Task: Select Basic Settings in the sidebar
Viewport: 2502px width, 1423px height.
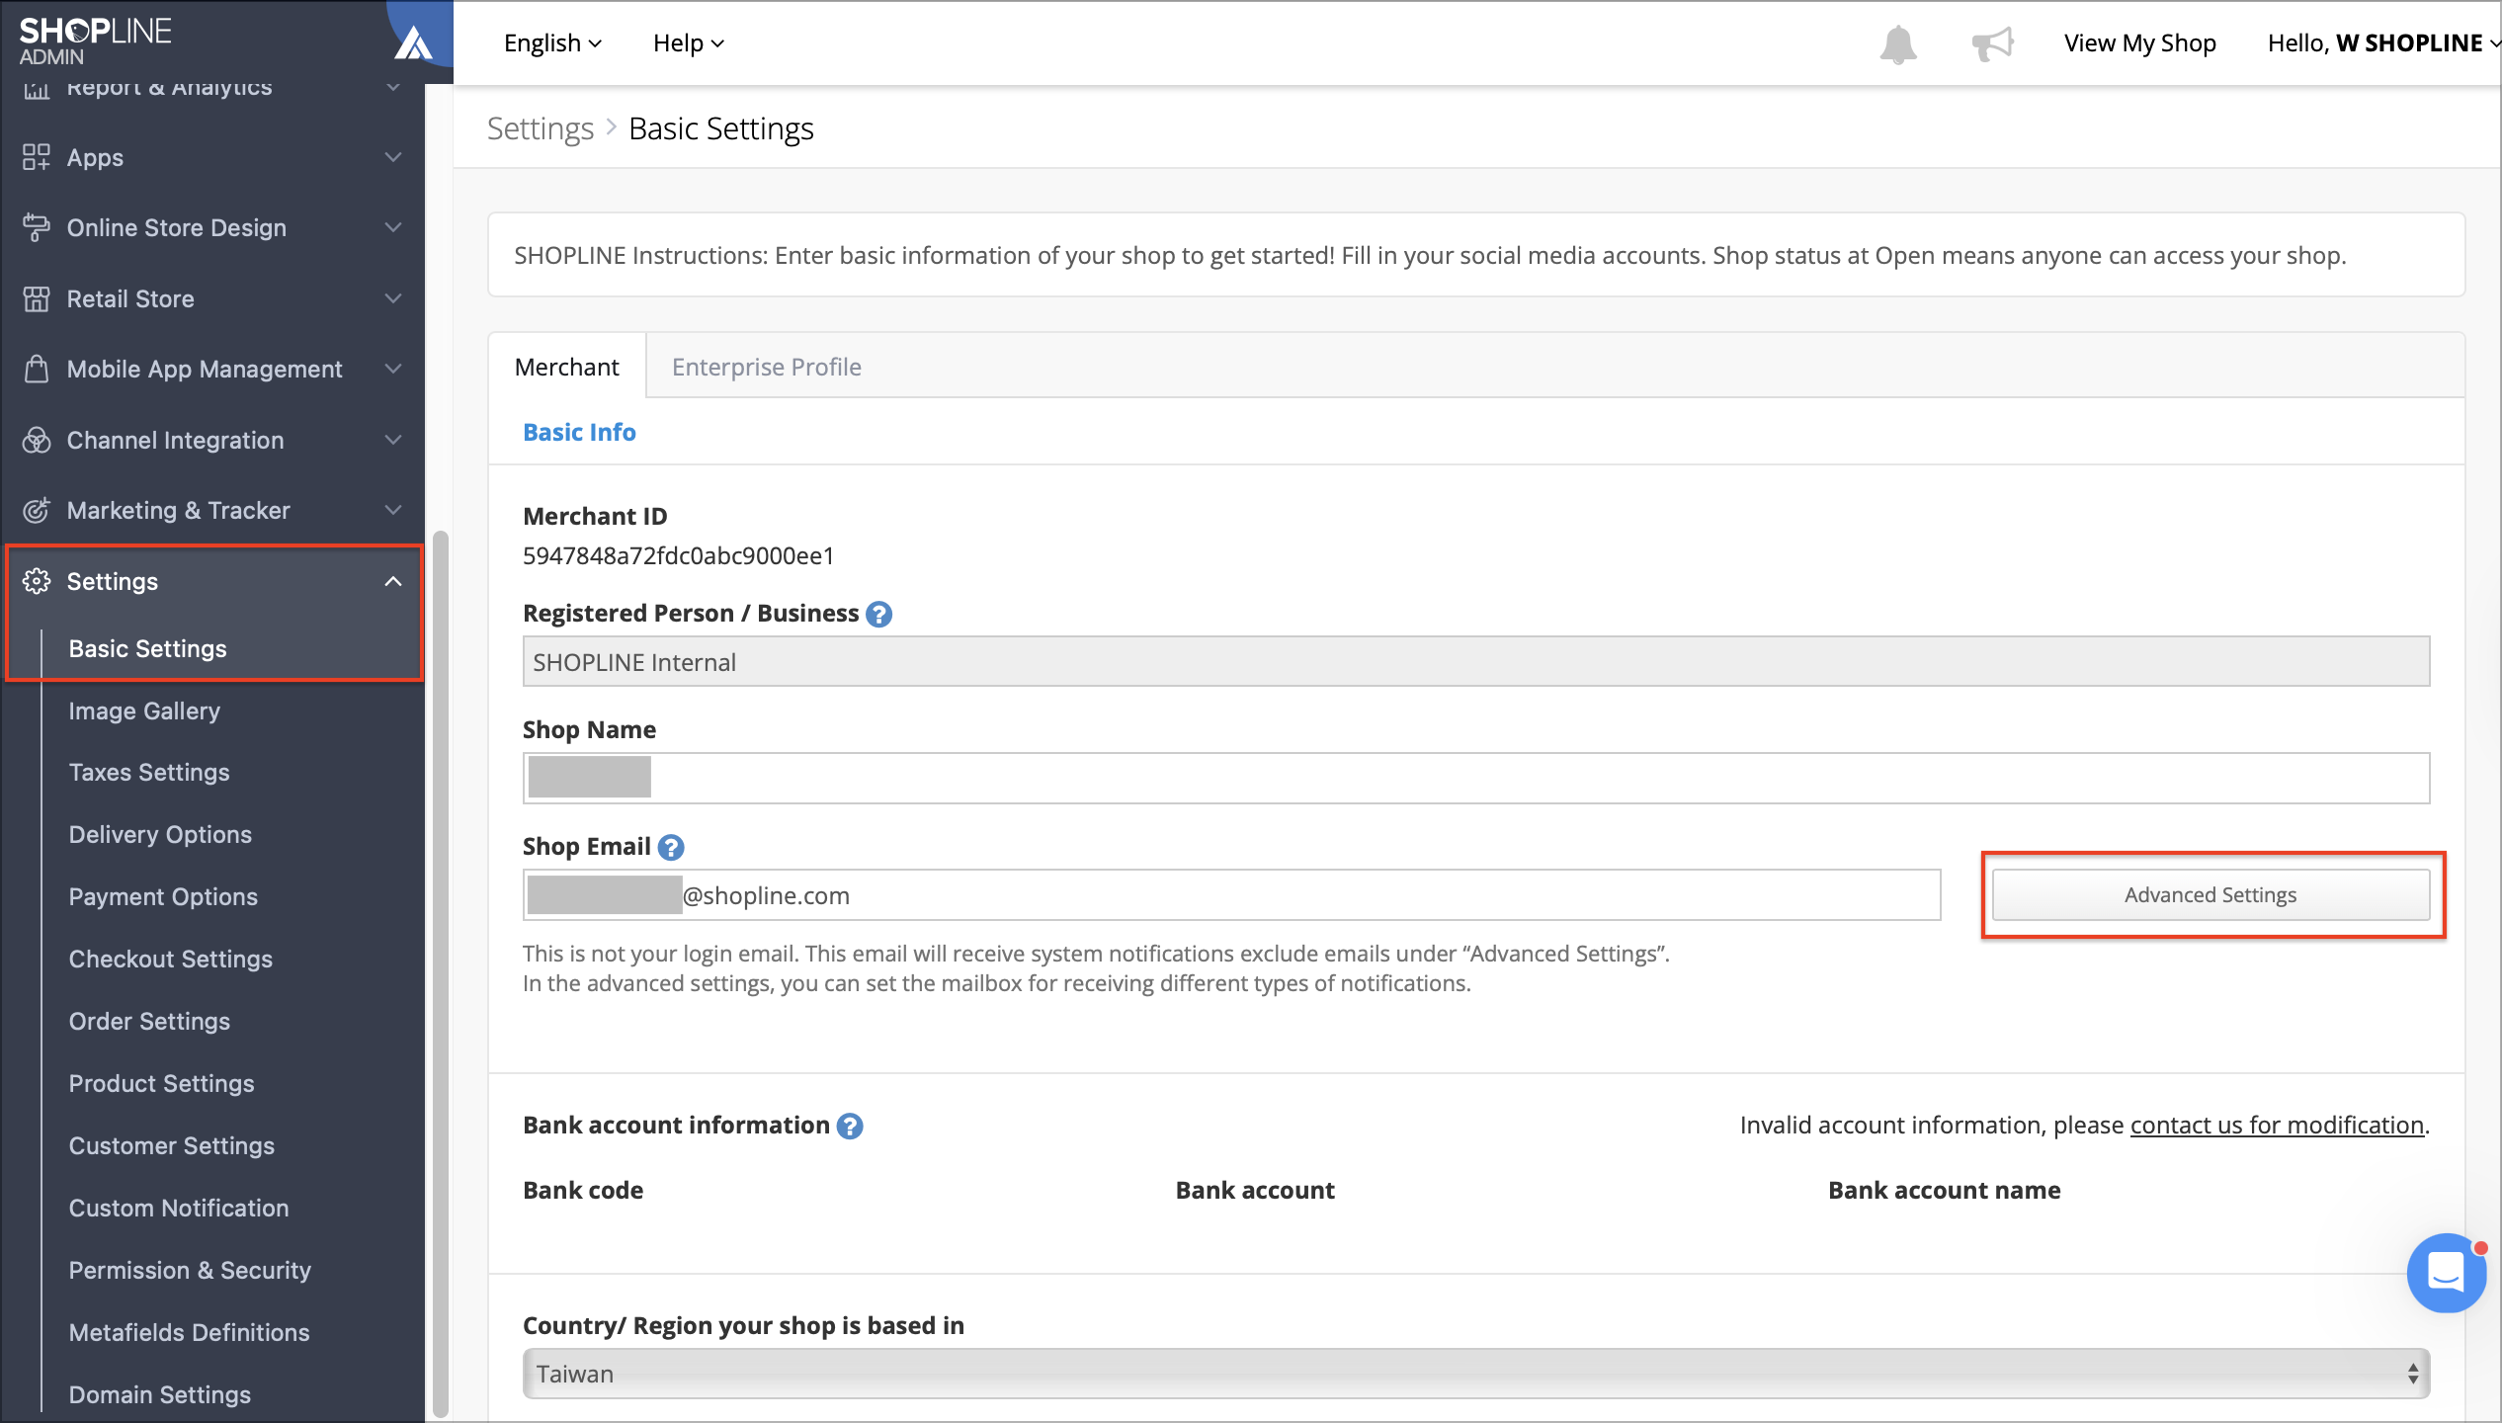Action: coord(148,648)
